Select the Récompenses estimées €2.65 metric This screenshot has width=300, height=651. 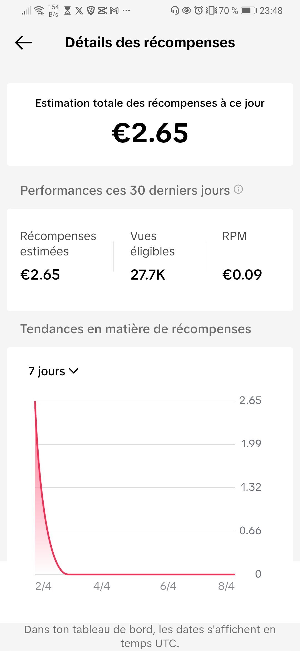point(58,256)
